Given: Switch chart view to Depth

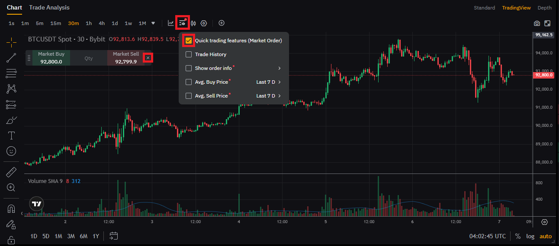Looking at the screenshot, I should pos(545,8).
